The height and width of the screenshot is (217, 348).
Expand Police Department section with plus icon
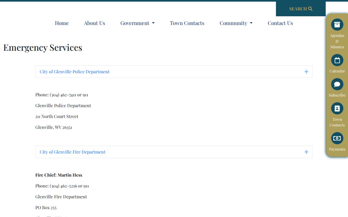pyautogui.click(x=306, y=72)
